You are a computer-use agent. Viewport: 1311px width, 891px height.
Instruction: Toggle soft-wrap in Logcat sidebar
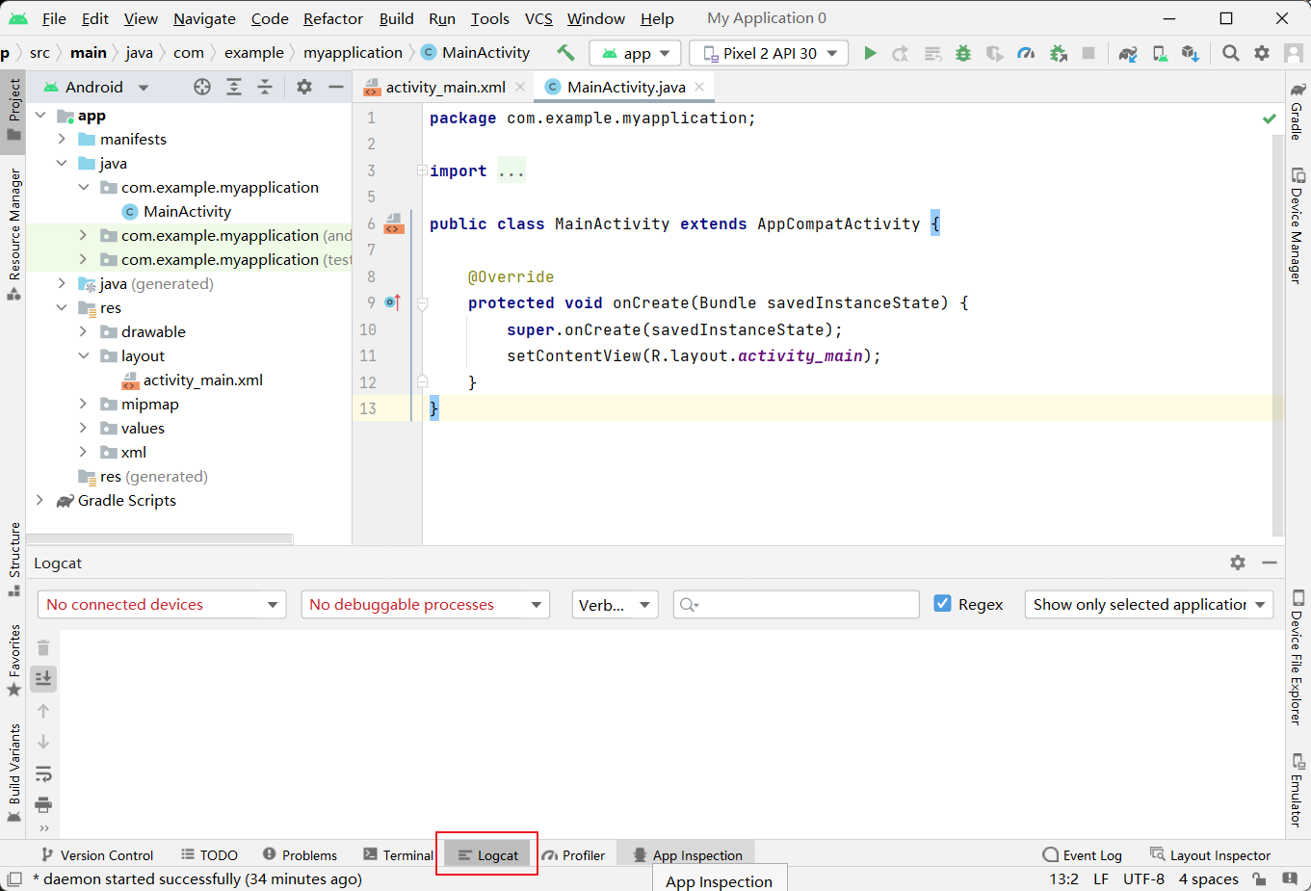click(x=43, y=773)
